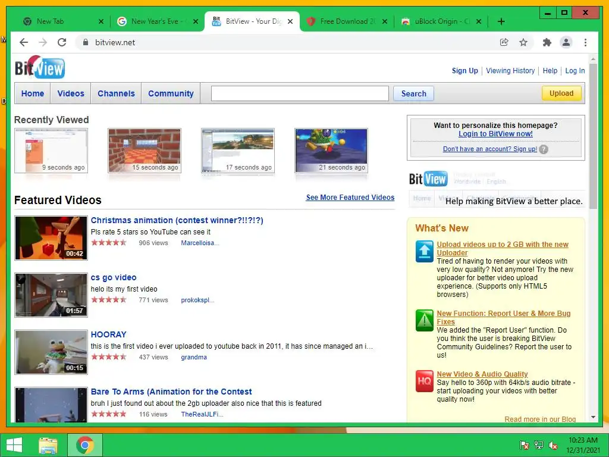Open recently viewed thumbnail from 17 seconds ago
This screenshot has width=609, height=457.
coord(238,151)
